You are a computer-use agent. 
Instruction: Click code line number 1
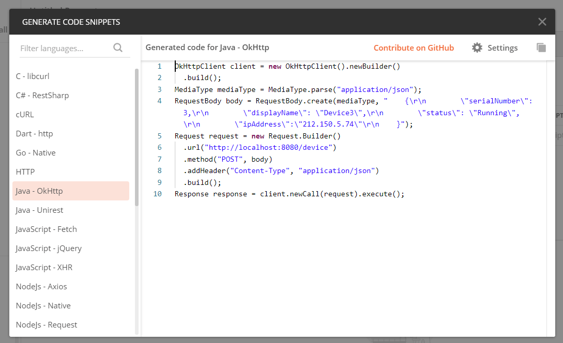159,66
